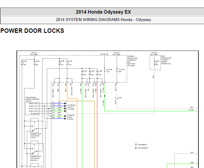204x168 pixels.
Task: Click the 'W/ MEMORY' legend entry
Action: [x=141, y=145]
